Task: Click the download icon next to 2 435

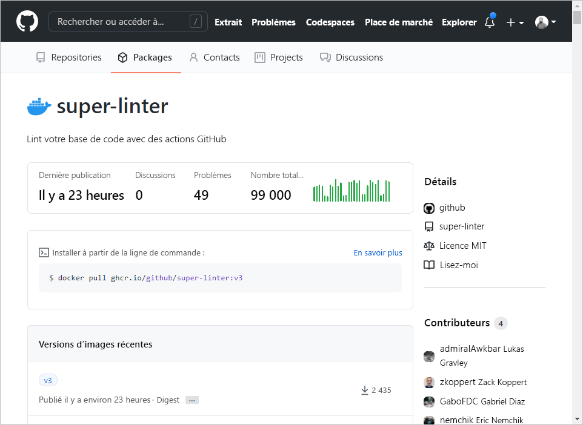Action: point(365,390)
